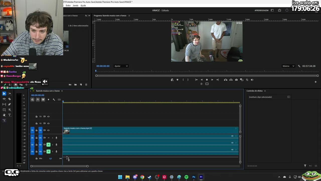The image size is (321, 181).
Task: Click new bin folder icon in Project panel
Action: pyautogui.click(x=75, y=85)
